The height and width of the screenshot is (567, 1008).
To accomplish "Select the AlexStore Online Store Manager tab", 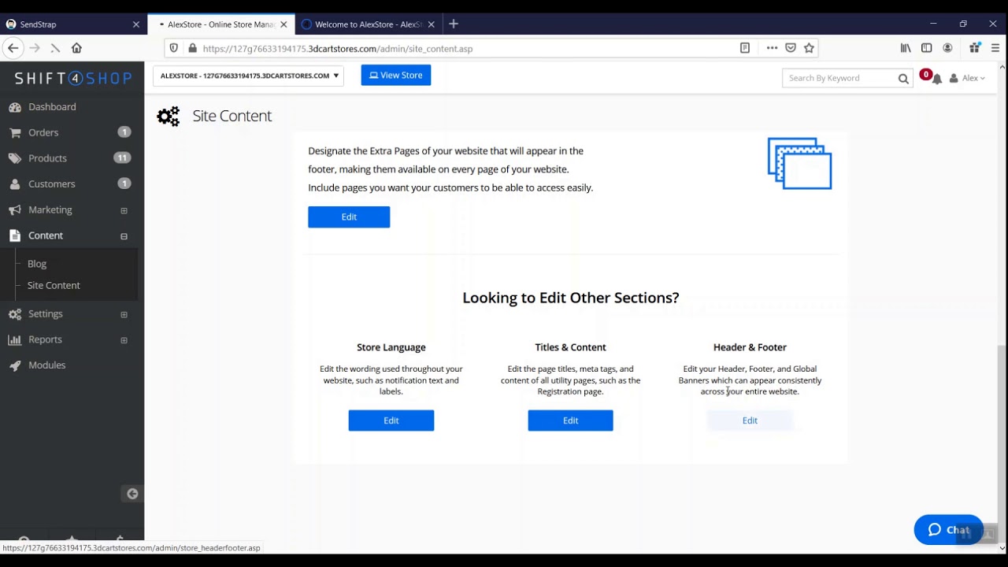I will [220, 24].
